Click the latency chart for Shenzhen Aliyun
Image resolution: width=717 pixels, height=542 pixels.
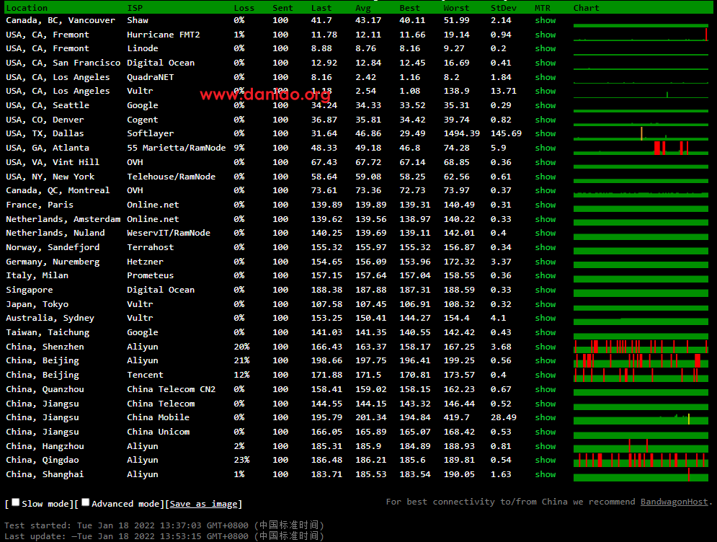[x=641, y=347]
